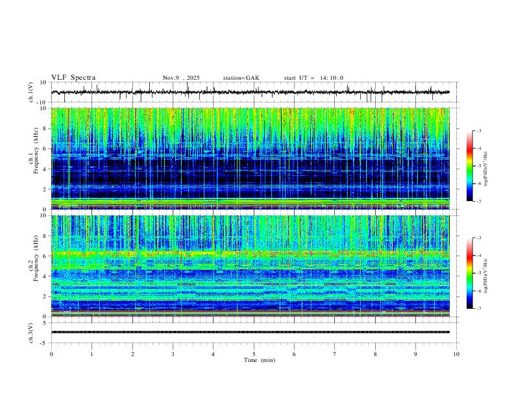Click the "4" tick on the time axis
The image size is (514, 397).
pyautogui.click(x=214, y=354)
